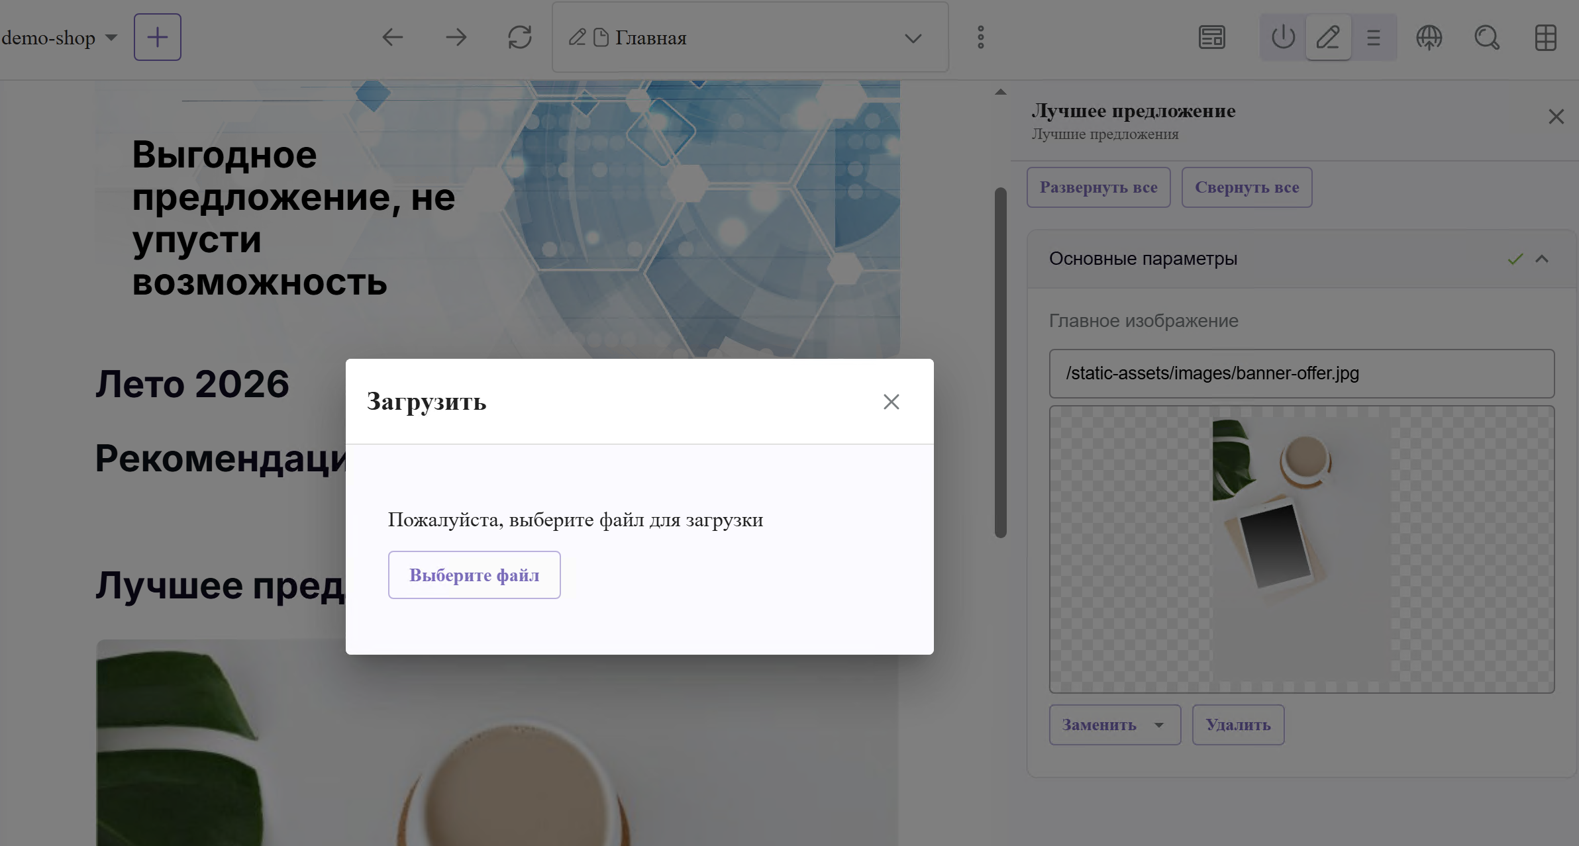Toggle the power mode icon
This screenshot has width=1579, height=846.
[x=1283, y=37]
